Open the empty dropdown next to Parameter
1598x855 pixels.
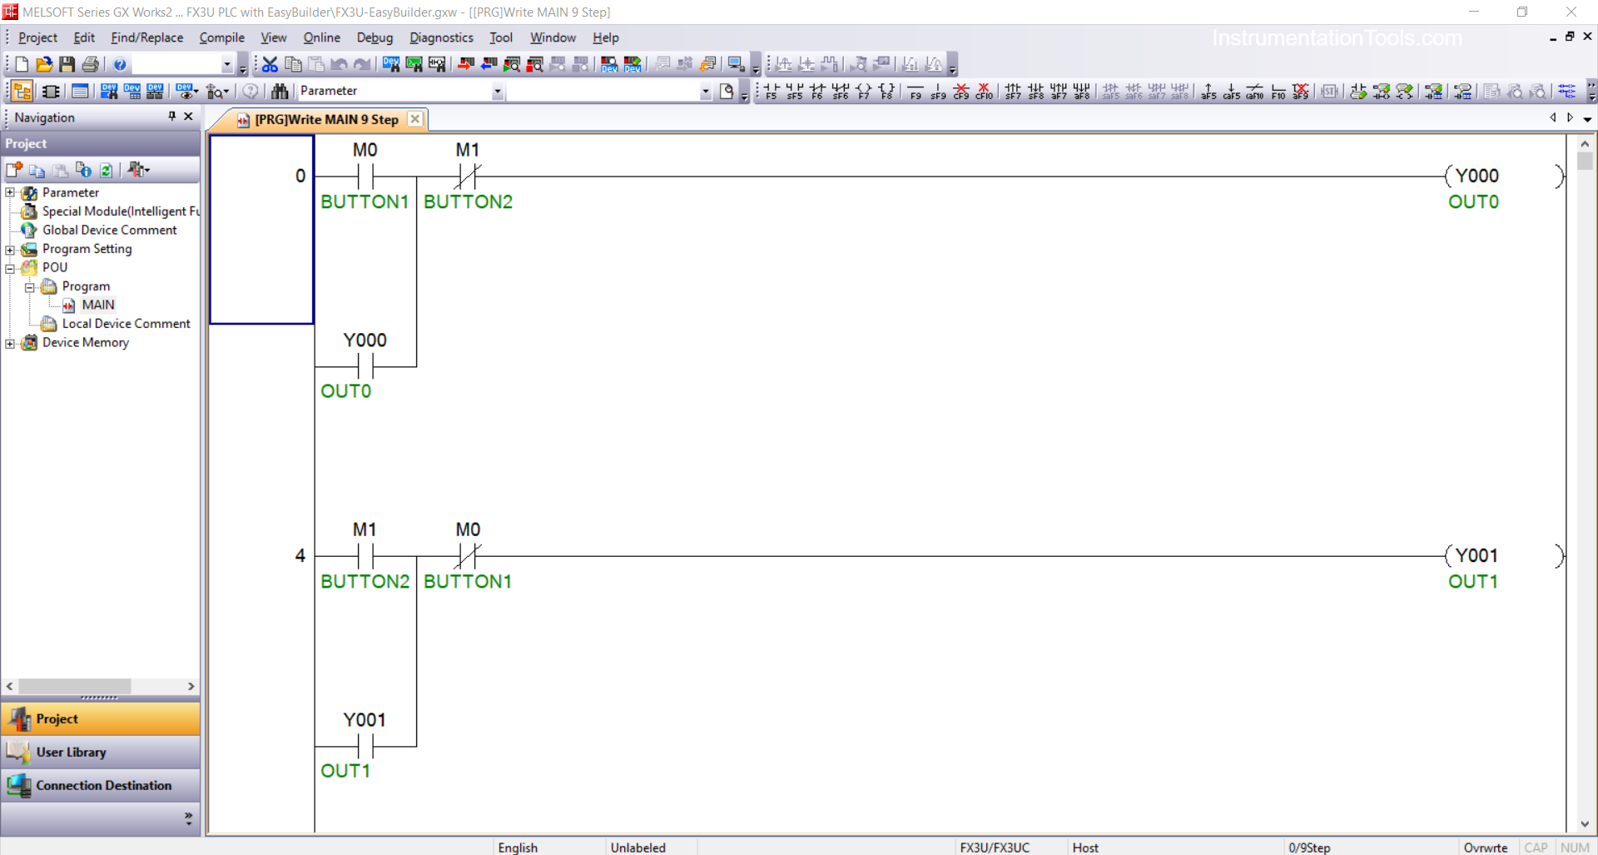[705, 92]
